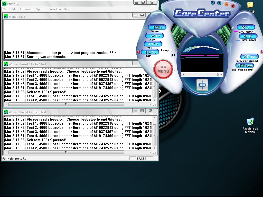Expand CoreCenter right panel red arrow
Image resolution: width=263 pixels, height=197 pixels.
point(262,52)
